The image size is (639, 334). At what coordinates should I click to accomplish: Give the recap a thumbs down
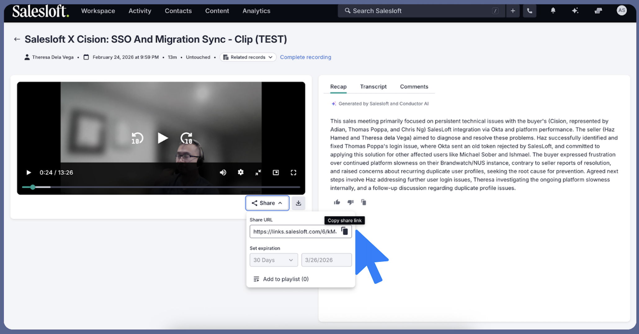click(351, 202)
